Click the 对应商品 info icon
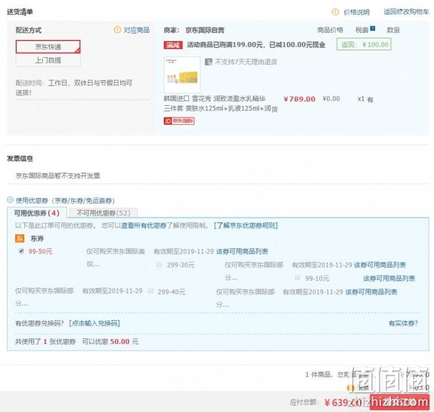The width and height of the screenshot is (434, 412). click(x=117, y=29)
